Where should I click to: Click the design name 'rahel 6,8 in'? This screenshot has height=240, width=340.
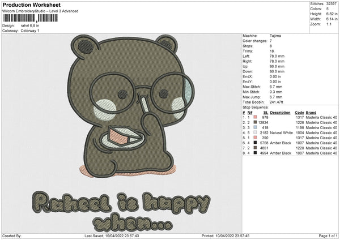coord(30,25)
